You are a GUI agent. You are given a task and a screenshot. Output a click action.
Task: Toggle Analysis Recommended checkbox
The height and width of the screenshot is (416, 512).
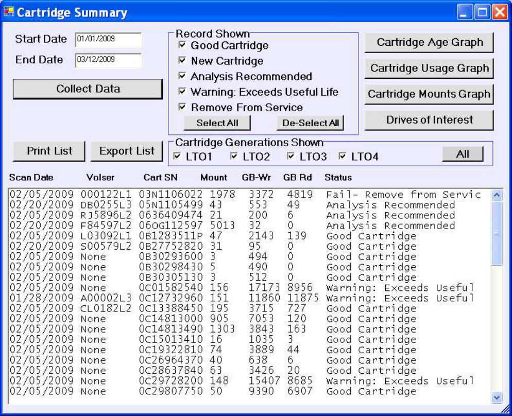tap(182, 76)
